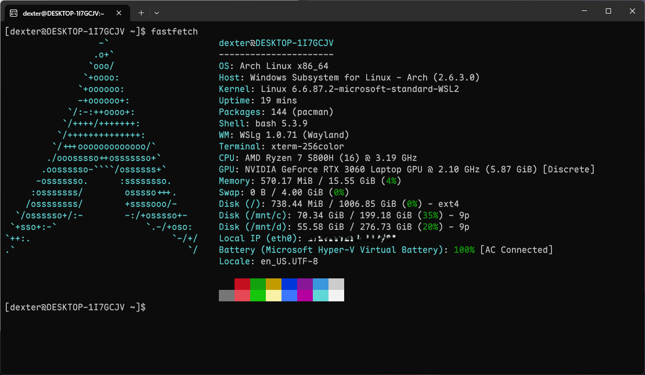The width and height of the screenshot is (645, 375).
Task: Click the purple color block in top row
Action: (305, 284)
